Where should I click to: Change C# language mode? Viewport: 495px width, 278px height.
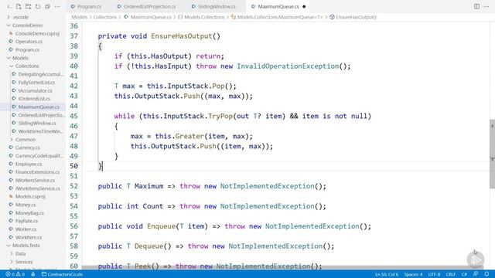coord(464,274)
